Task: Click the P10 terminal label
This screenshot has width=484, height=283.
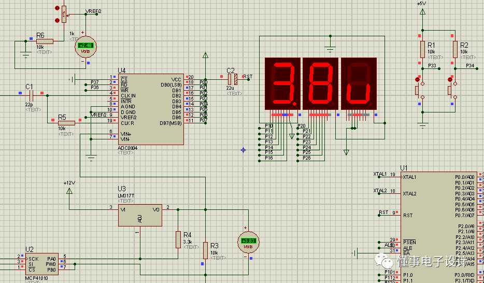Action: (269, 125)
